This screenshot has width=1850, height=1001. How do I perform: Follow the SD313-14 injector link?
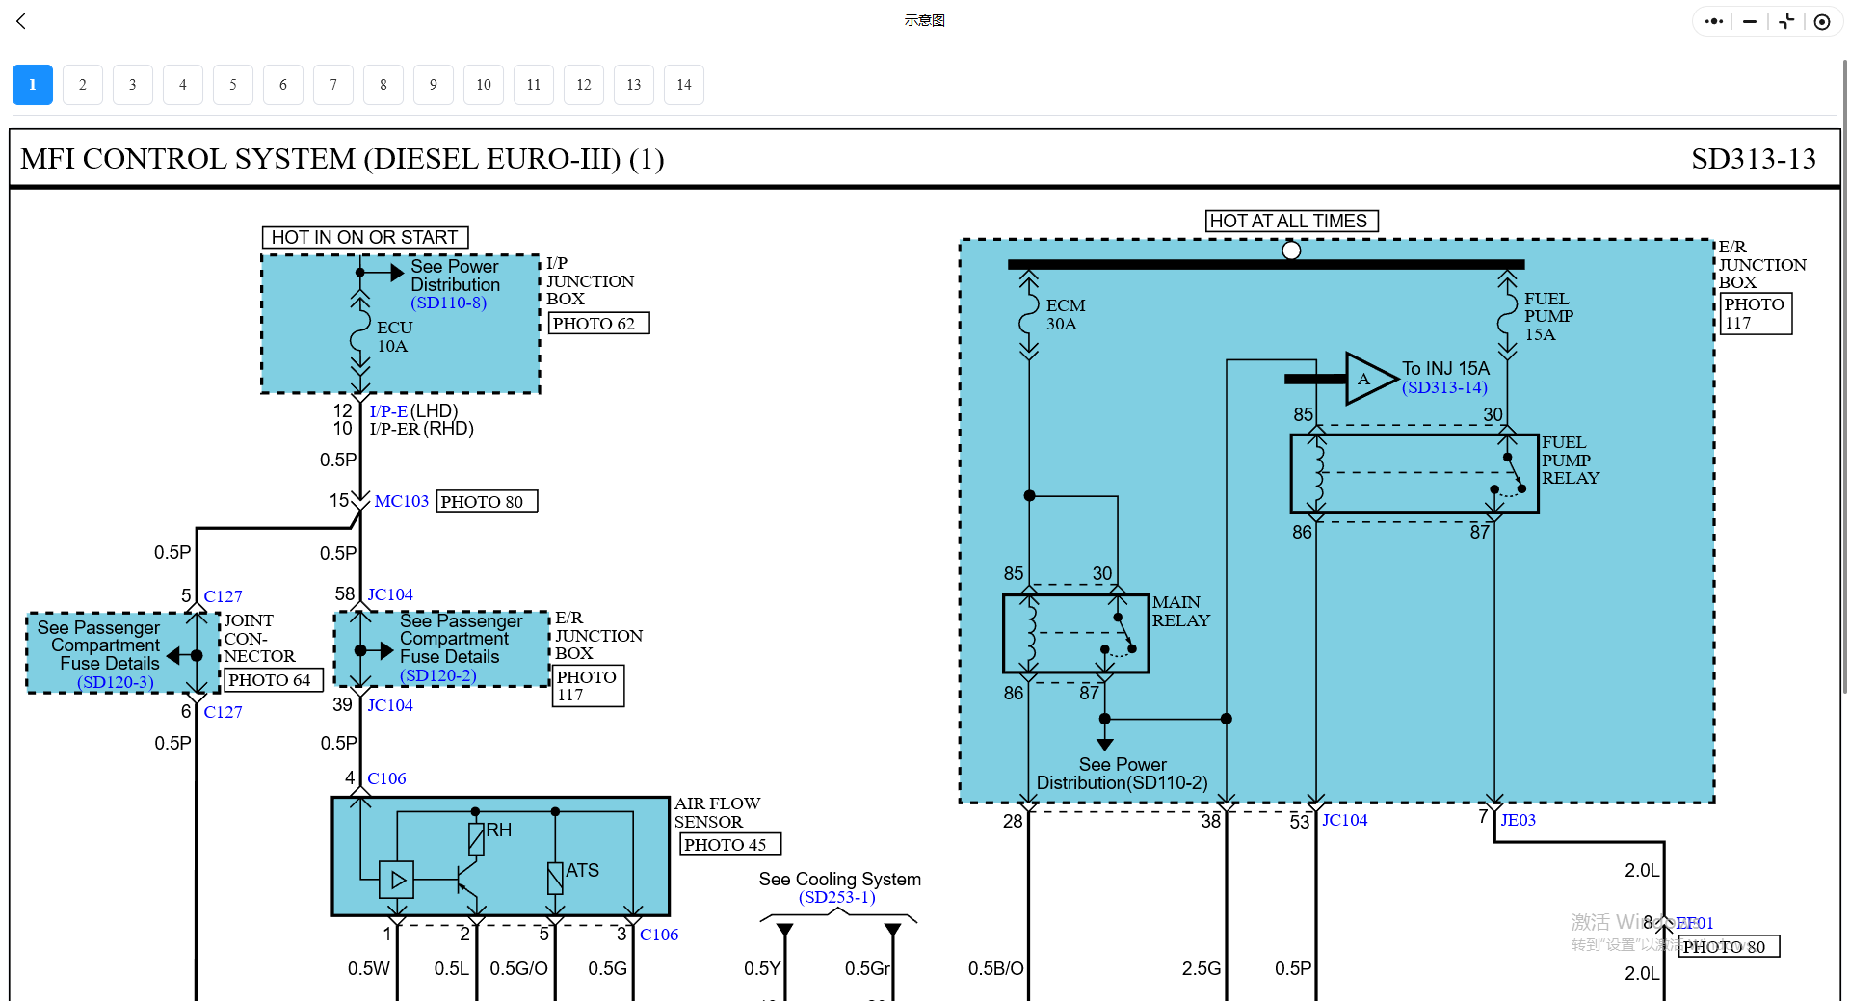point(1445,387)
